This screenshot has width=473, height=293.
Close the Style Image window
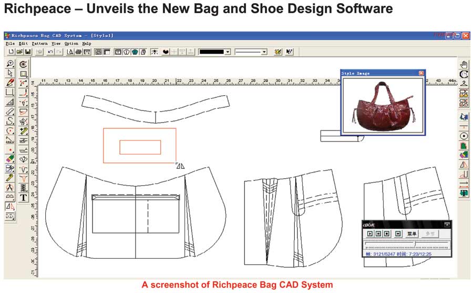coord(421,73)
